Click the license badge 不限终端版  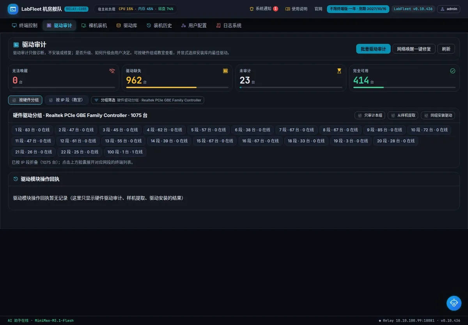(358, 9)
